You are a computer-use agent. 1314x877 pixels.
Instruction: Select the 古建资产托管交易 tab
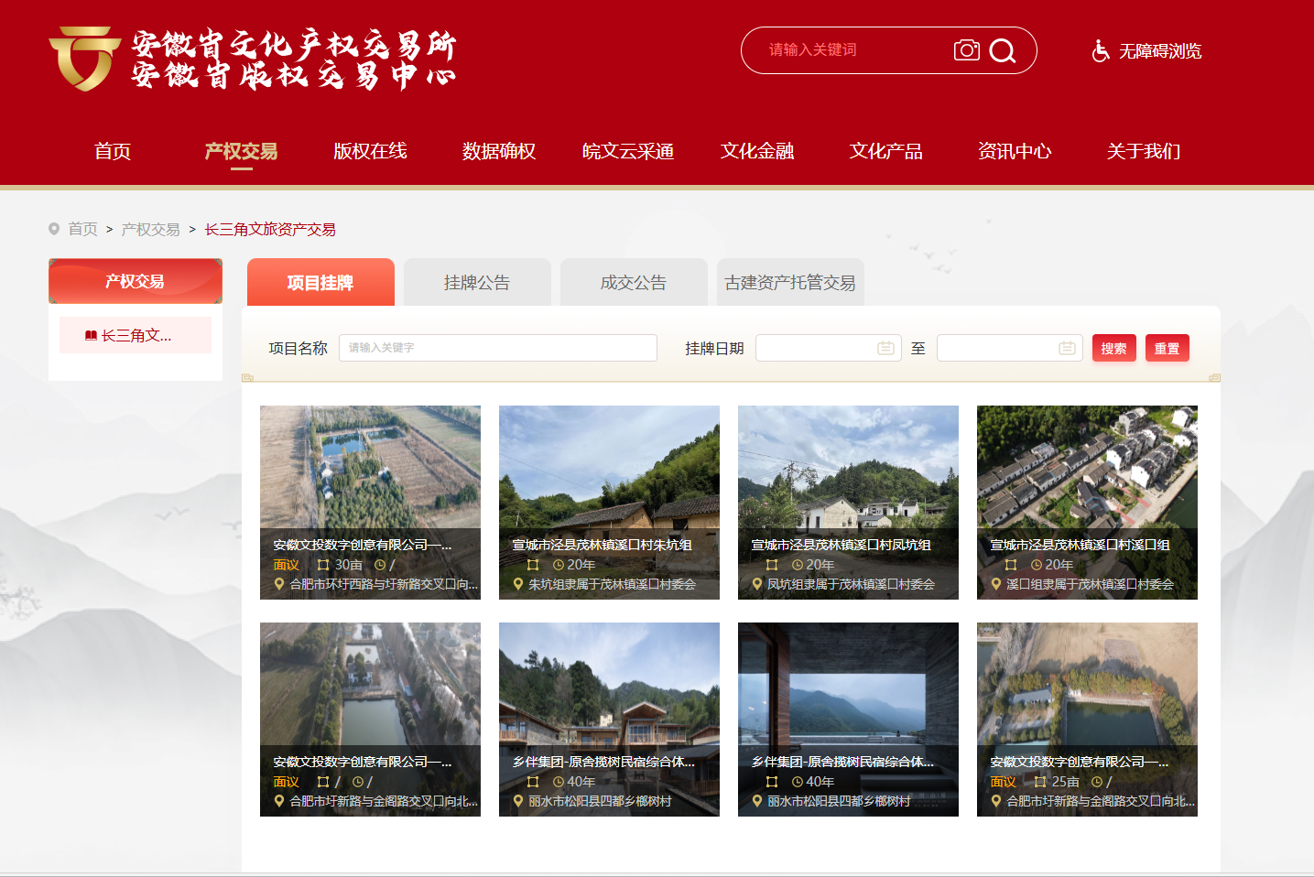789,283
